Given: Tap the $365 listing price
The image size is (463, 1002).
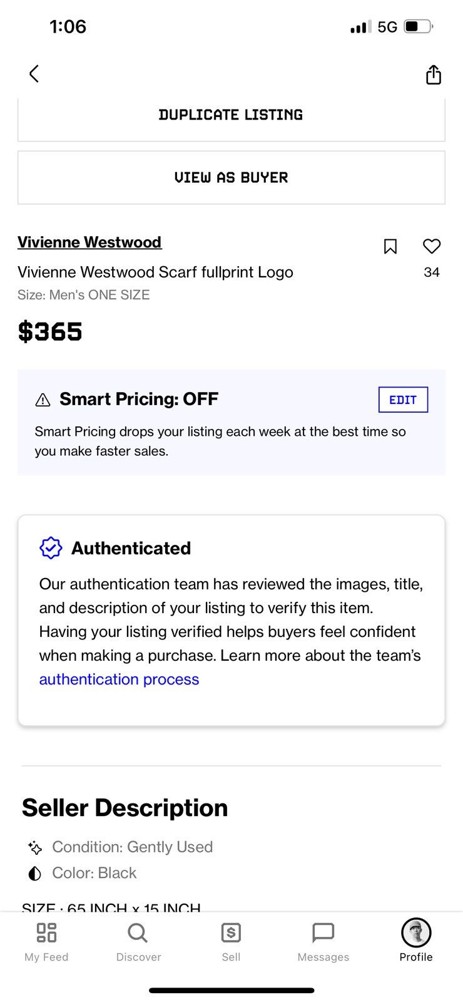Looking at the screenshot, I should tap(50, 331).
